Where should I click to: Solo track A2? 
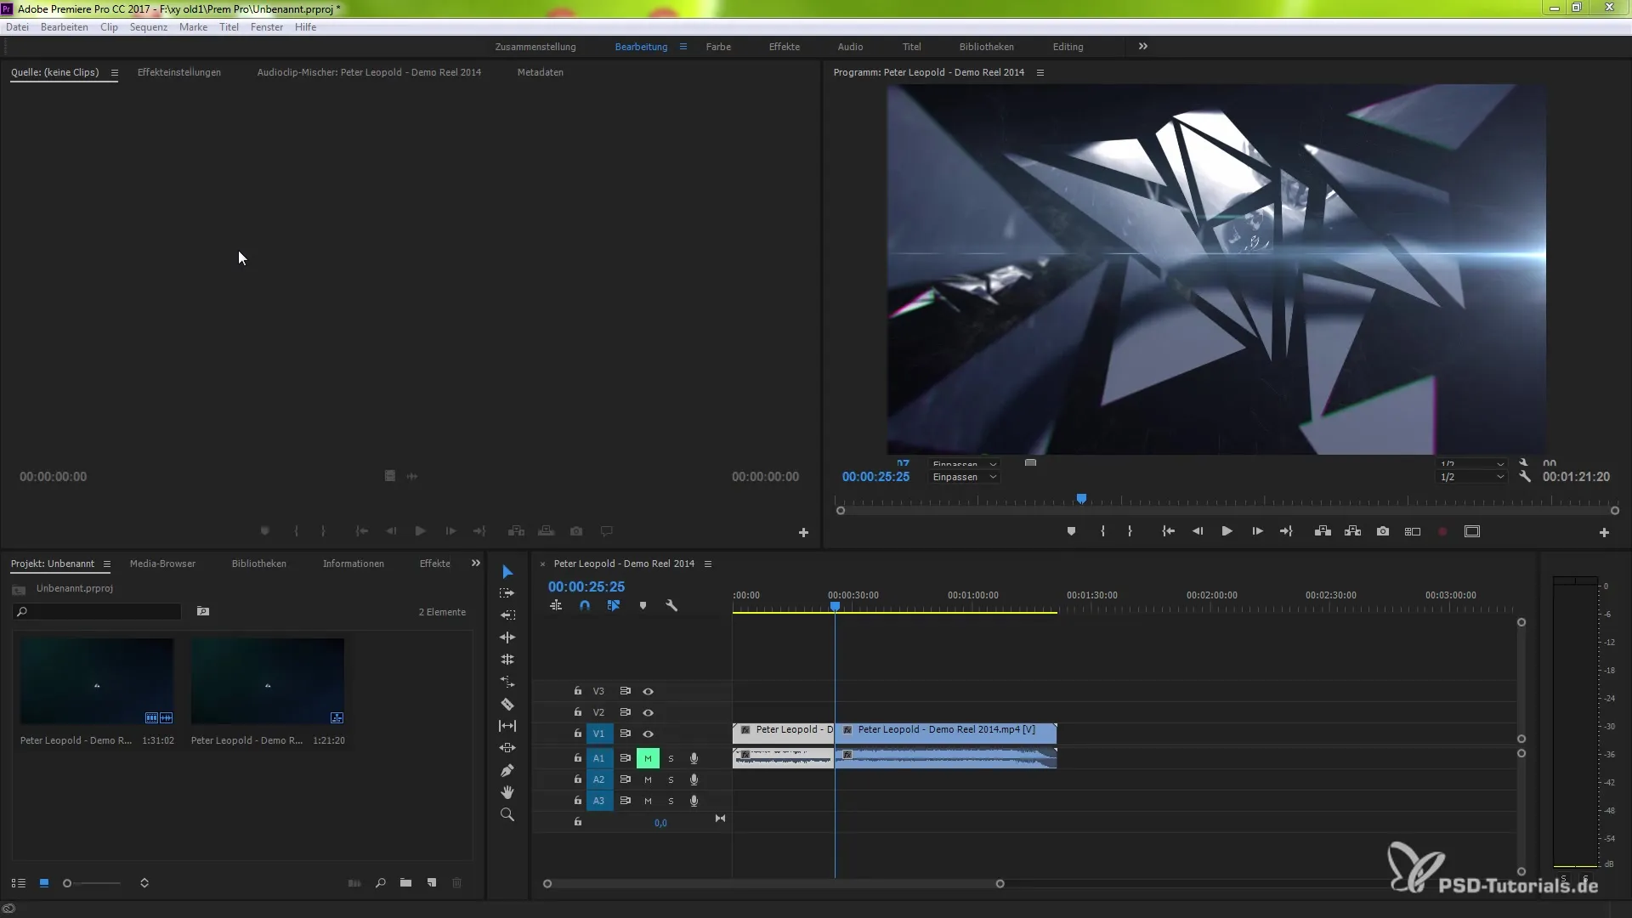(671, 780)
